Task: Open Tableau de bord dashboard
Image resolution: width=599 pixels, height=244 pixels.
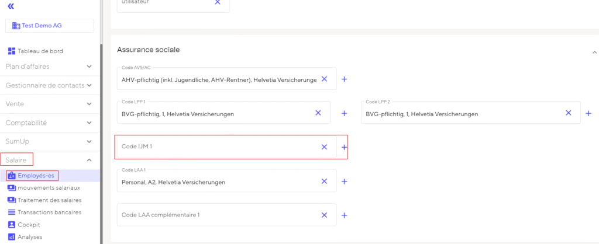Action: coord(40,51)
